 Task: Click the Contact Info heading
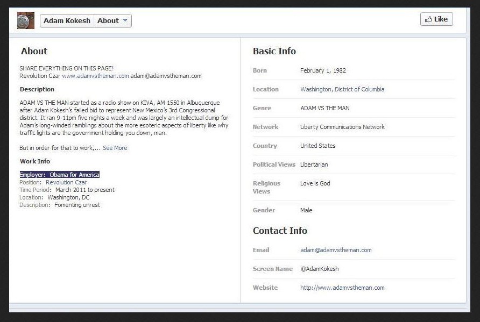point(280,231)
